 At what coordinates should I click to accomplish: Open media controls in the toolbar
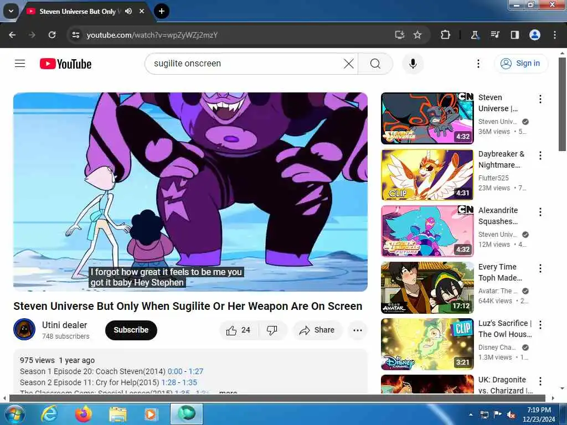click(x=494, y=35)
